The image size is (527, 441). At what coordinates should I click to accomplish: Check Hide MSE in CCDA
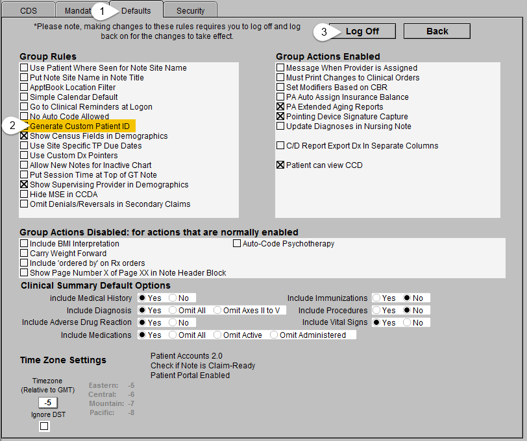pyautogui.click(x=24, y=195)
